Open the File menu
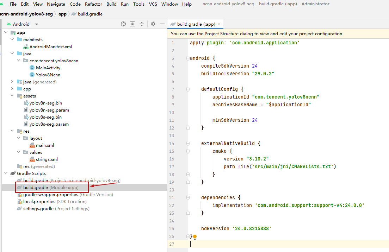389x252 pixels. [13, 4]
